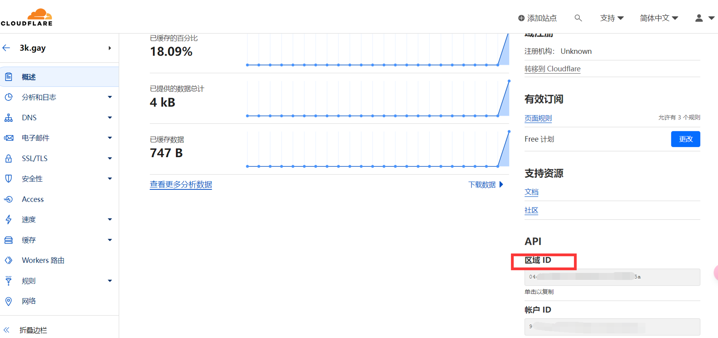Open the Access icon in sidebar

pos(9,199)
